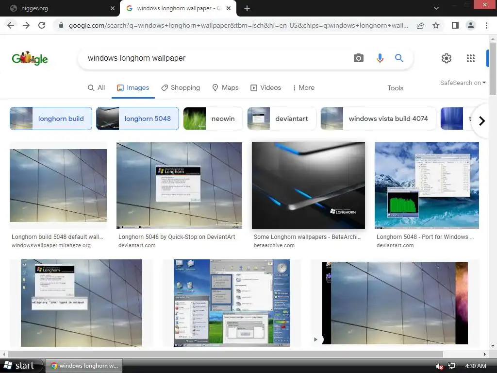This screenshot has width=497, height=373.
Task: Open the Tools filter button
Action: 395,88
